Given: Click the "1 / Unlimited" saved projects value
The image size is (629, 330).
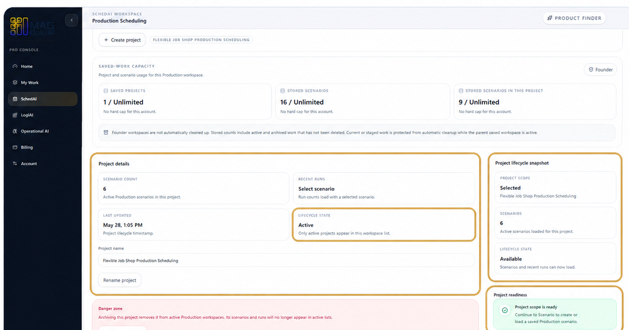Looking at the screenshot, I should pos(123,102).
